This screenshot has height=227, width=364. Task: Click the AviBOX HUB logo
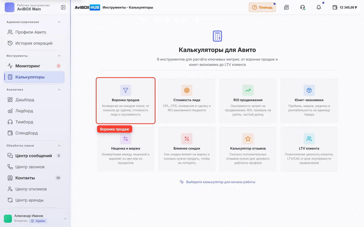pyautogui.click(x=87, y=7)
